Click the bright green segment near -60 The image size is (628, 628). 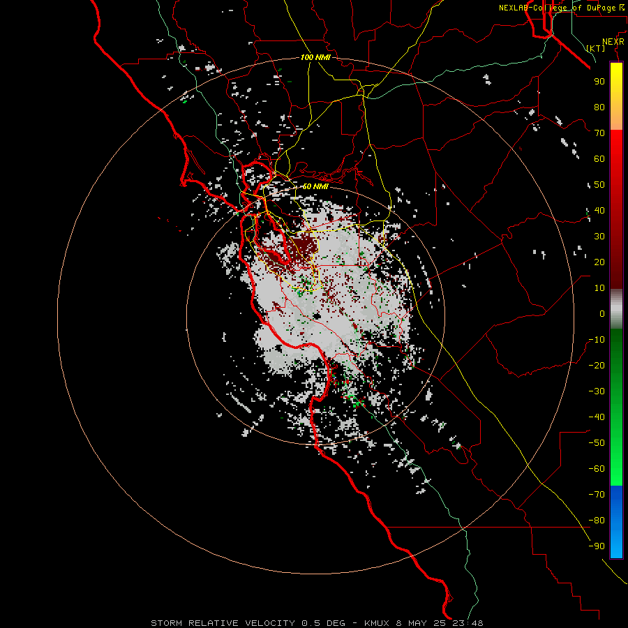(x=616, y=469)
